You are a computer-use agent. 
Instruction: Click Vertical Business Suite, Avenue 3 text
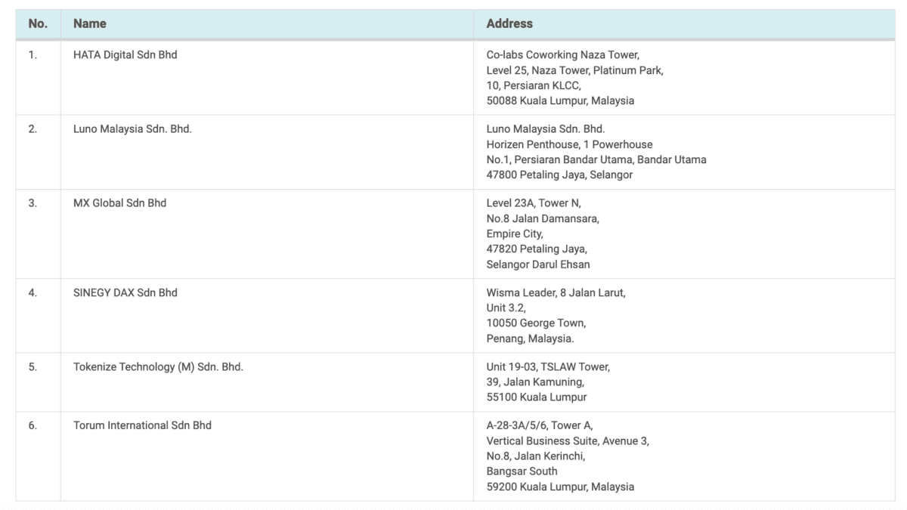click(x=568, y=440)
